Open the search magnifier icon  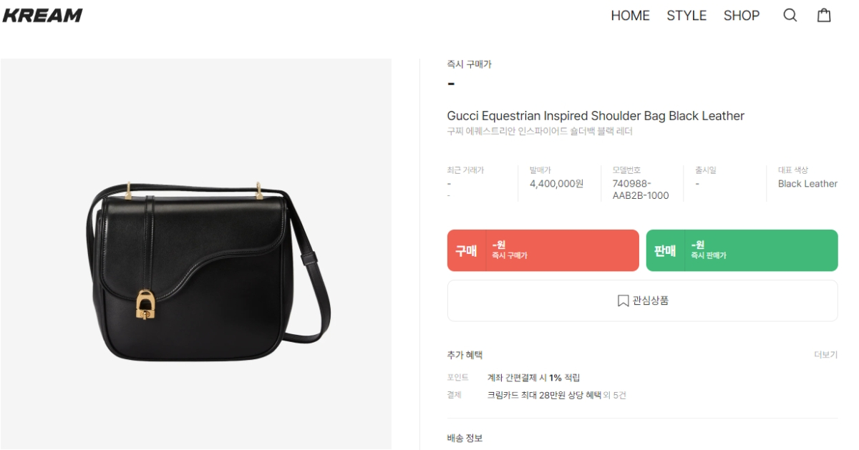(x=790, y=15)
